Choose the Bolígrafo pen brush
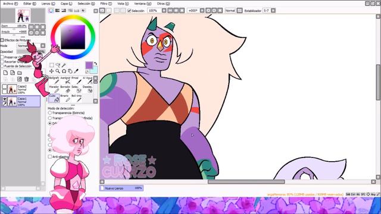This screenshot has width=381, height=214. [54, 80]
